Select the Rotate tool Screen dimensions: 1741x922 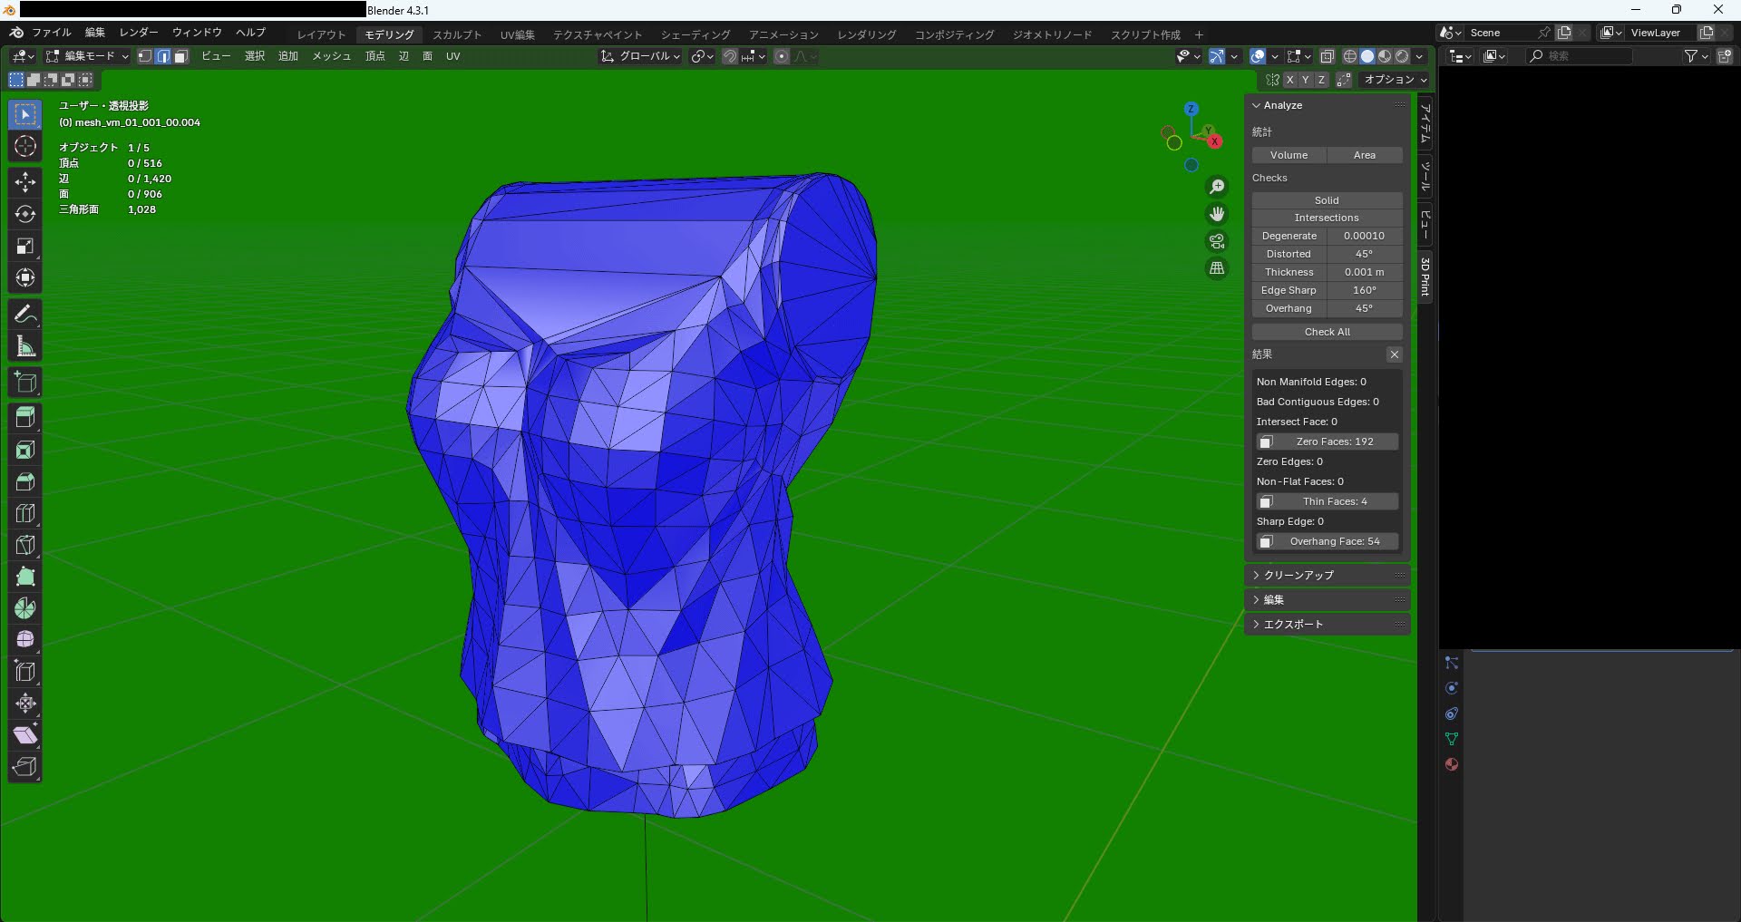25,214
